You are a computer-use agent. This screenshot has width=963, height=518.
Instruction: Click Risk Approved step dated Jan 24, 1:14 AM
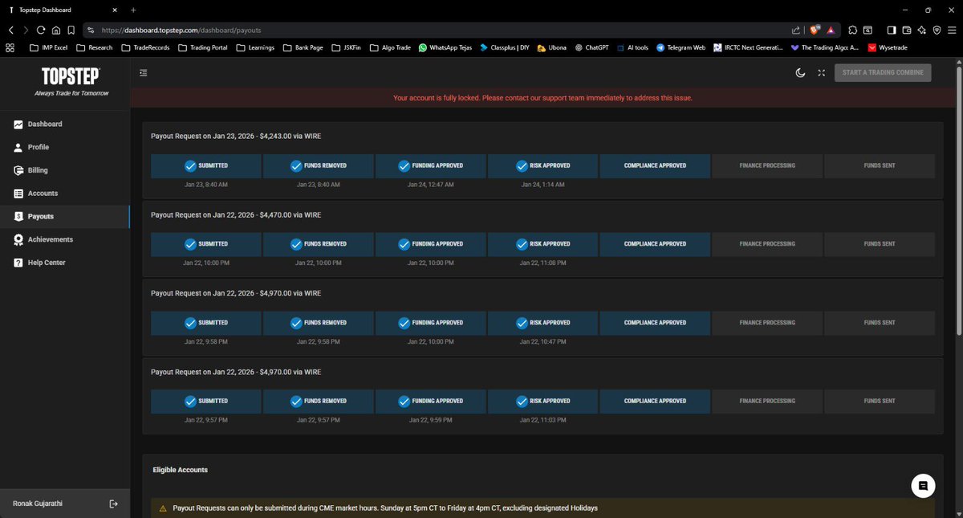542,165
